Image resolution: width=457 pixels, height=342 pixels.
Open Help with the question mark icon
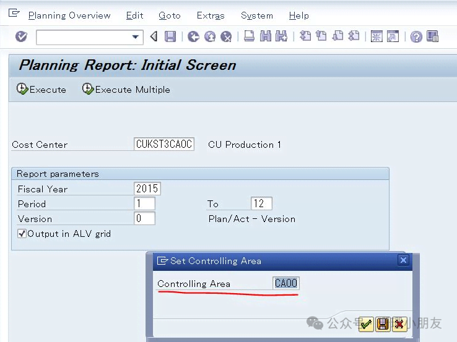[416, 37]
